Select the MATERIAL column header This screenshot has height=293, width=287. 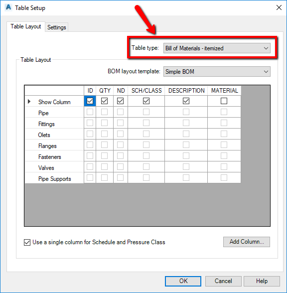[x=224, y=91]
